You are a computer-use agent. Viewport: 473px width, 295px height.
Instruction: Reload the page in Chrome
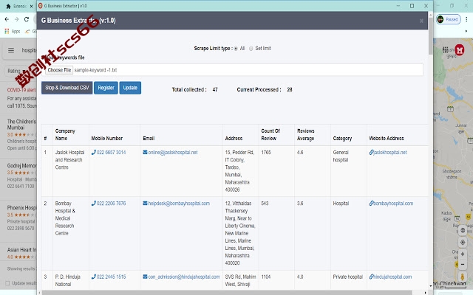pos(27,19)
